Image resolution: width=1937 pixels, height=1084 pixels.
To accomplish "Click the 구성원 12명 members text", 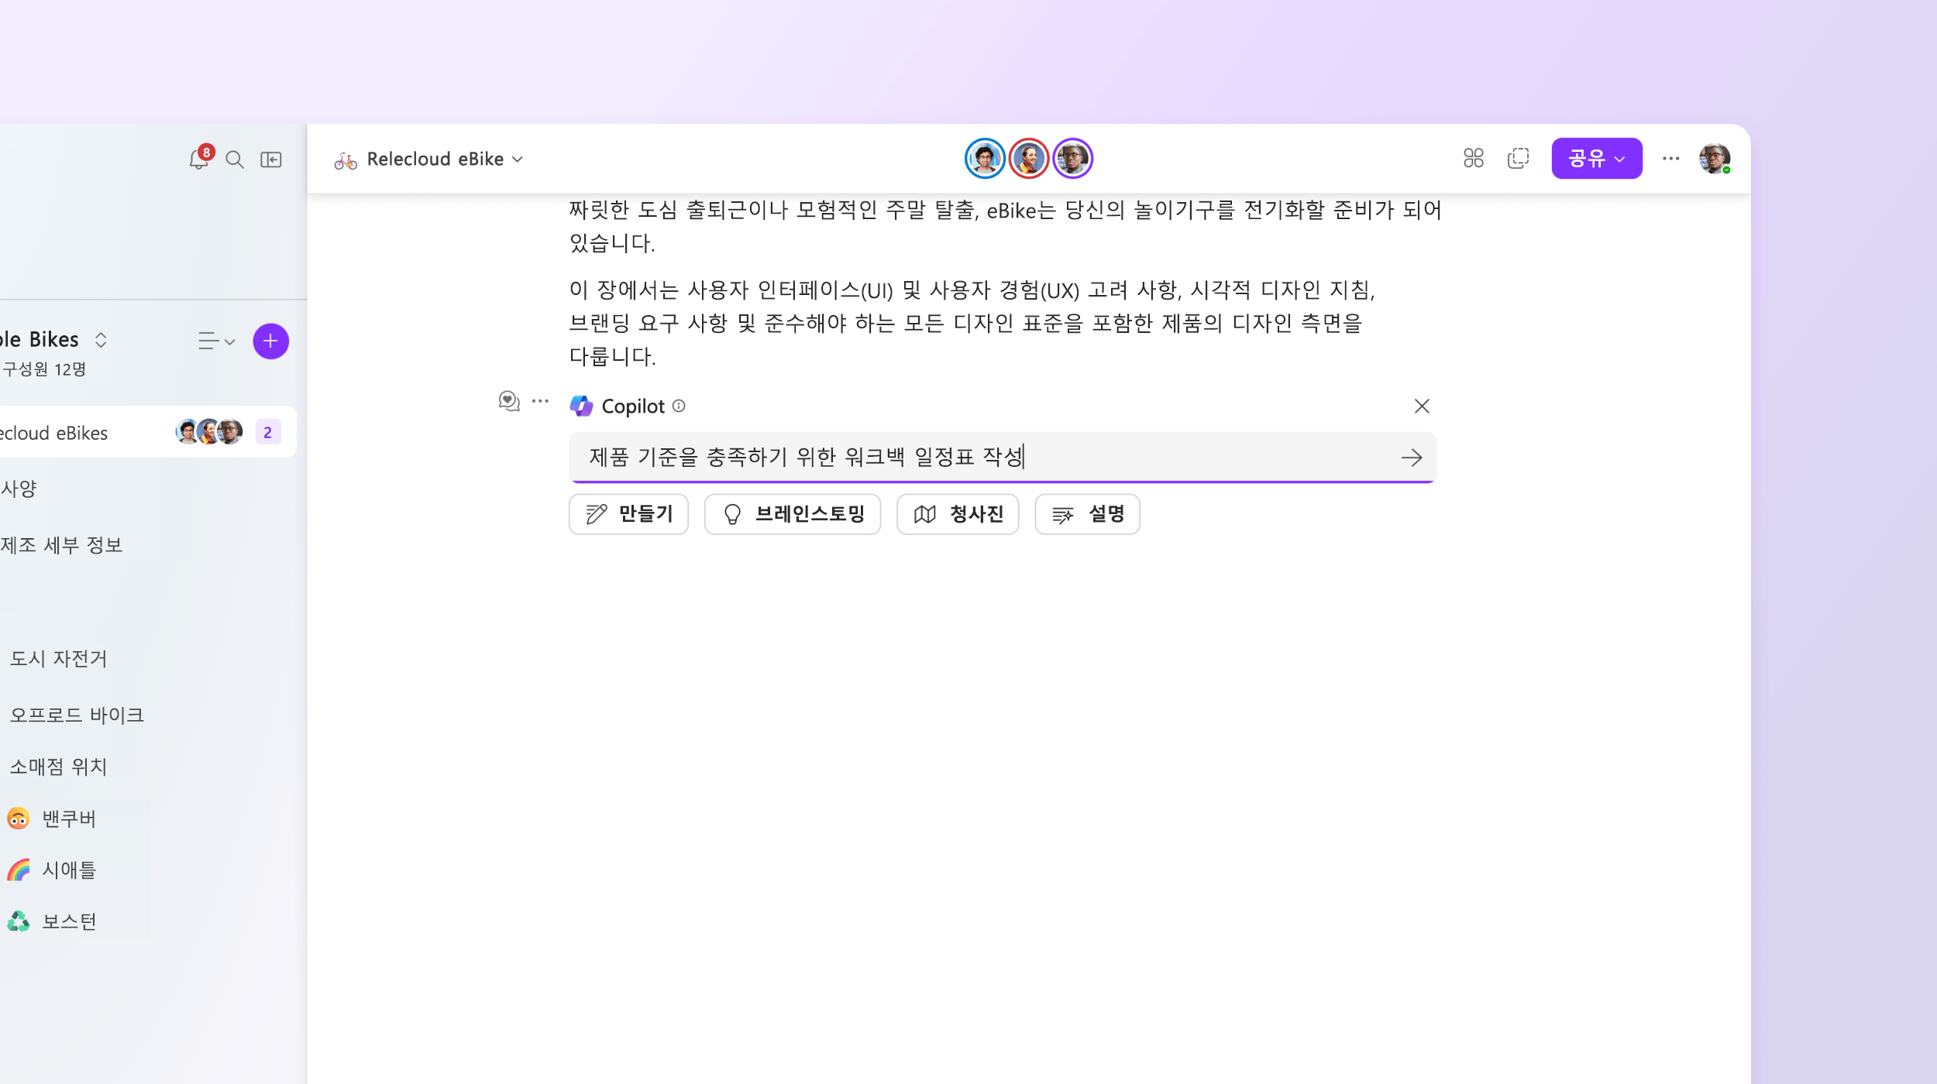I will coord(43,369).
